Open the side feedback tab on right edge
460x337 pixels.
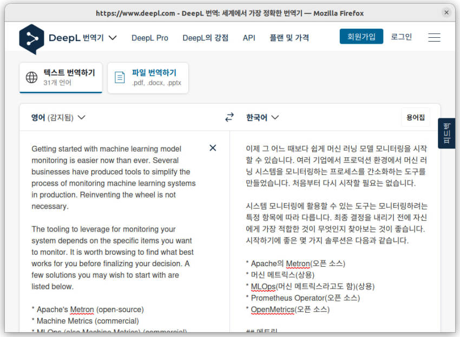[446, 133]
